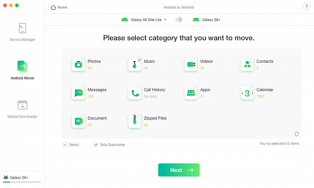Click the source device android icon

125,20
